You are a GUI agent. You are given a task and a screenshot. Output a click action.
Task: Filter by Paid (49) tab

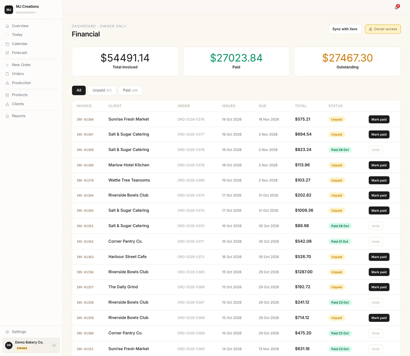[130, 90]
